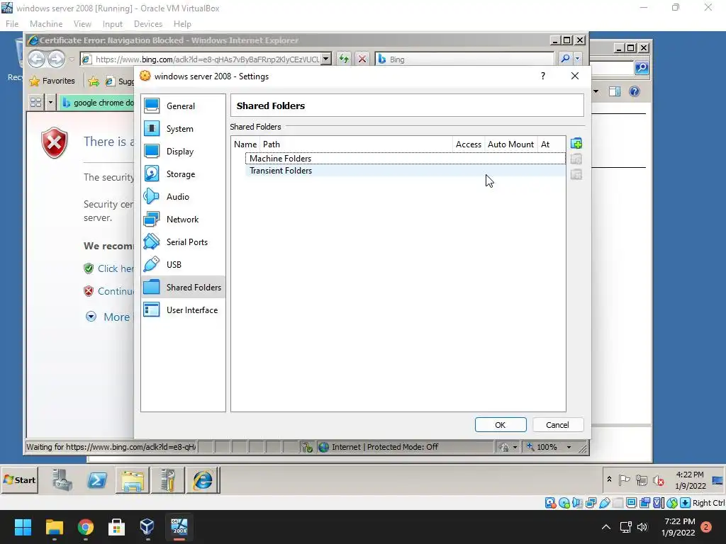Screen dimensions: 726x544
Task: Click the Path column header
Action: coord(356,144)
